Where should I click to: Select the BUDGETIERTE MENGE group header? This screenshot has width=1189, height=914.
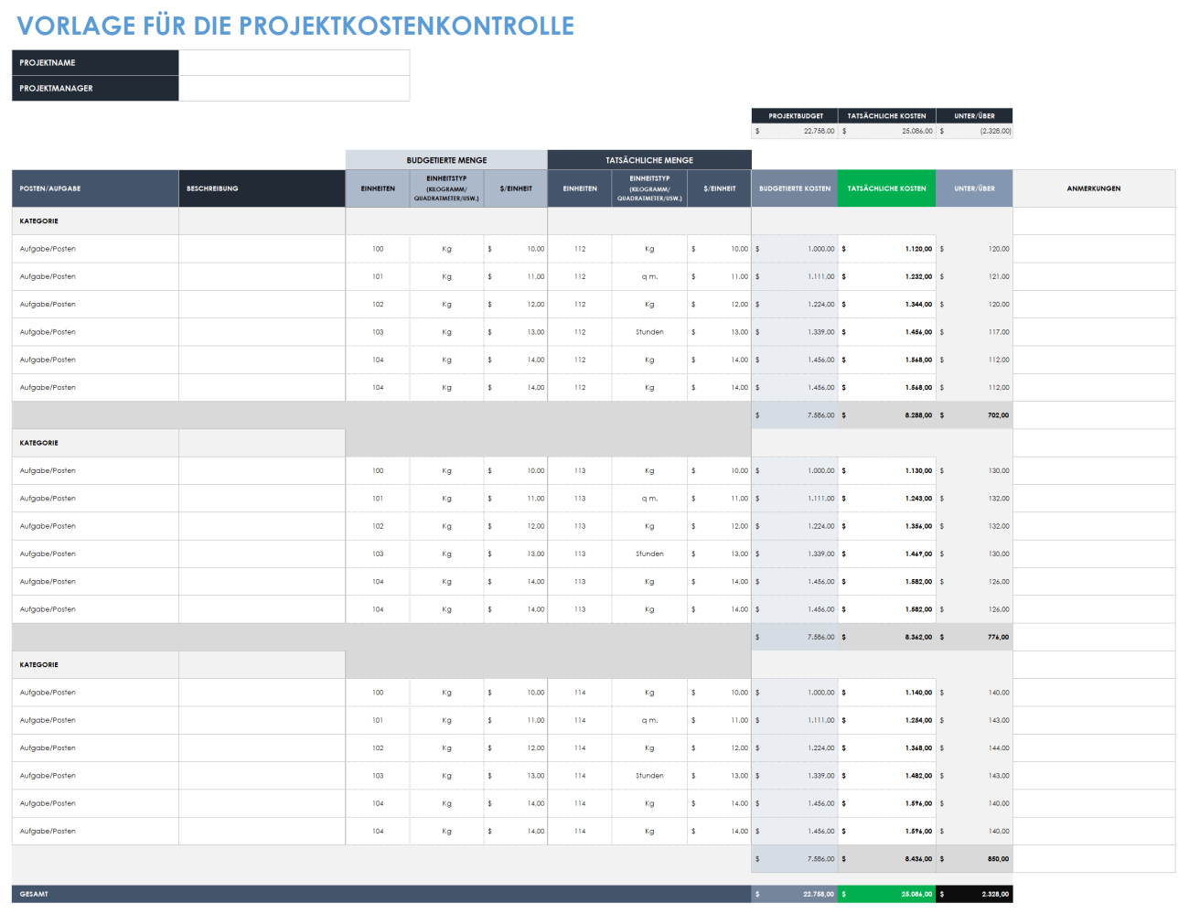[446, 160]
